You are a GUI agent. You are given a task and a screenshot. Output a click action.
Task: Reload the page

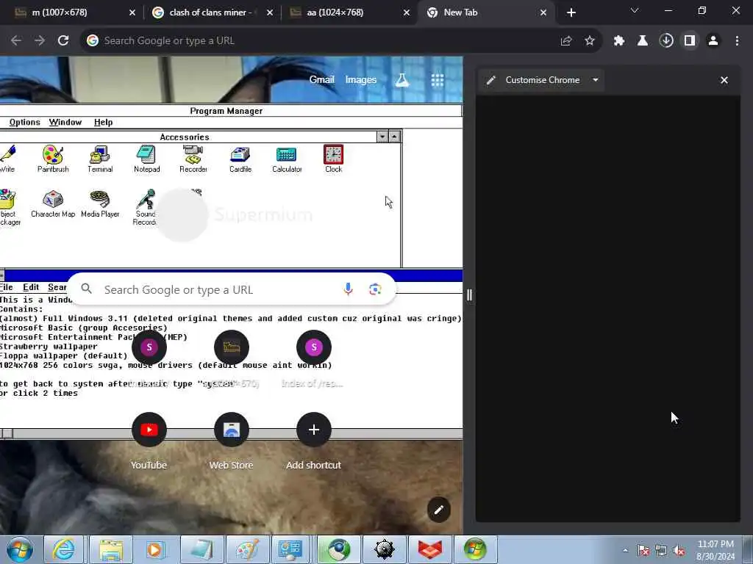coord(63,40)
